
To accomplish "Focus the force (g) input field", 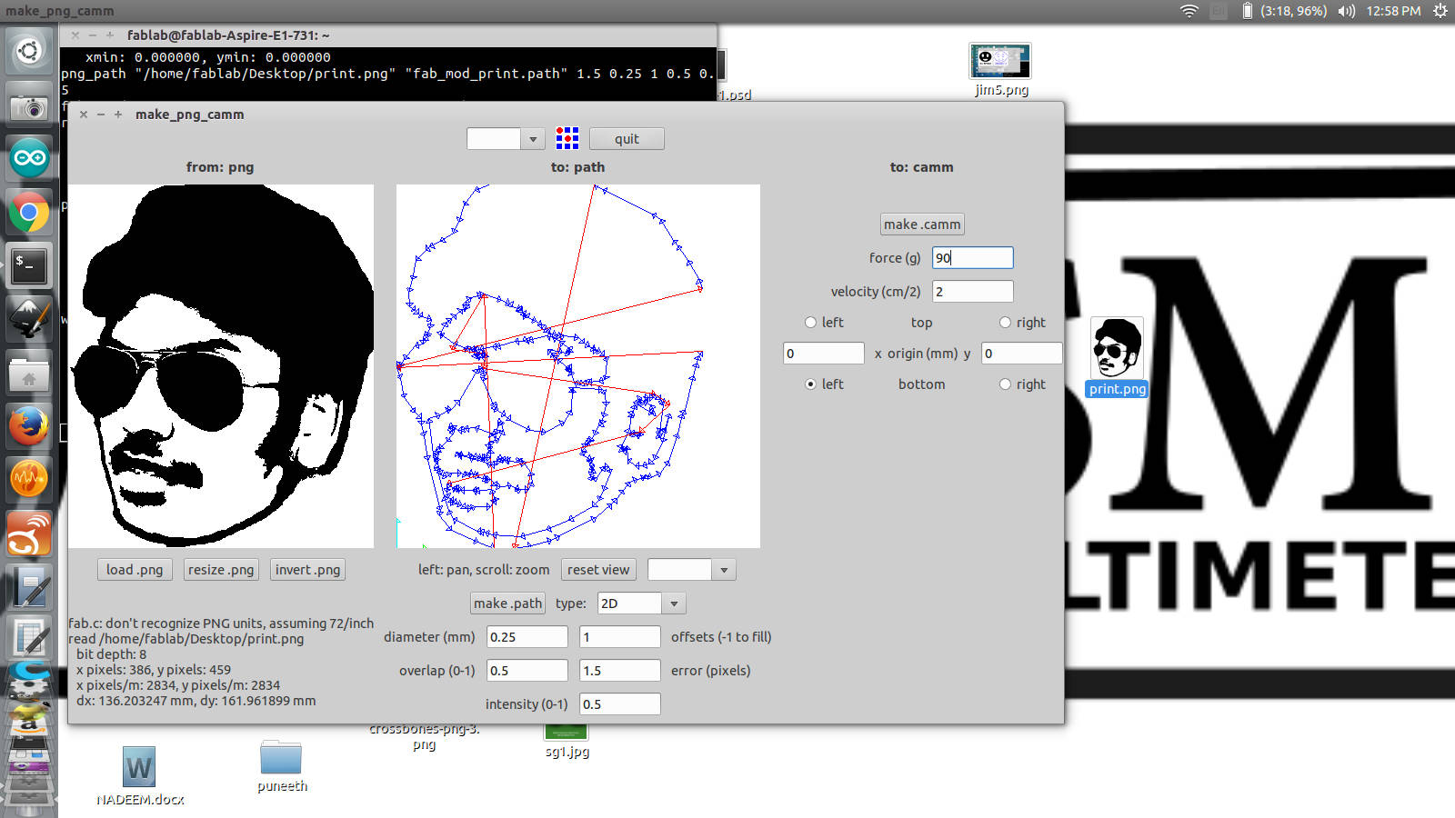I will [x=973, y=258].
